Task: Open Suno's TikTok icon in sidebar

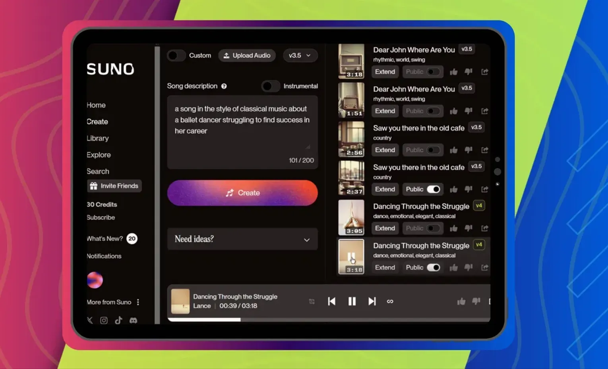Action: point(118,320)
